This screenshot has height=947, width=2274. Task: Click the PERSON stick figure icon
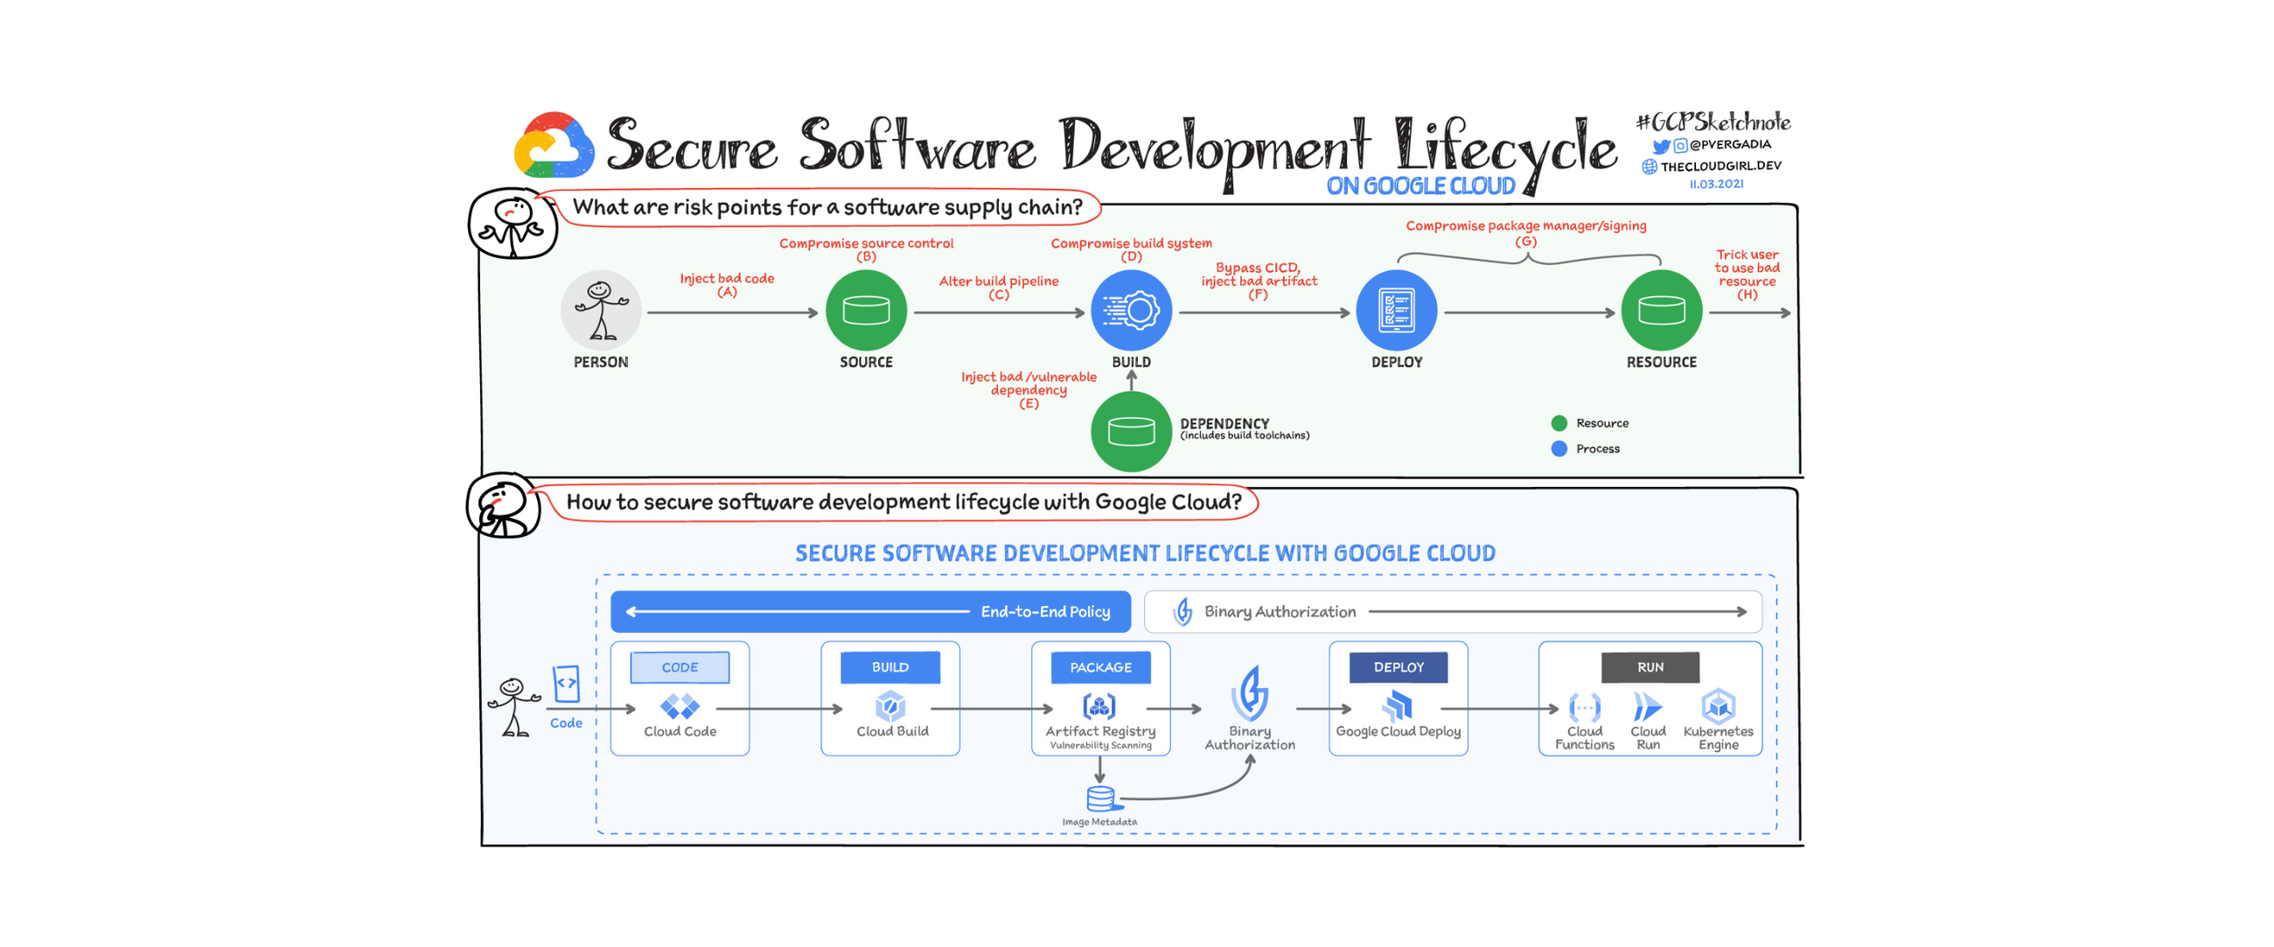point(601,310)
